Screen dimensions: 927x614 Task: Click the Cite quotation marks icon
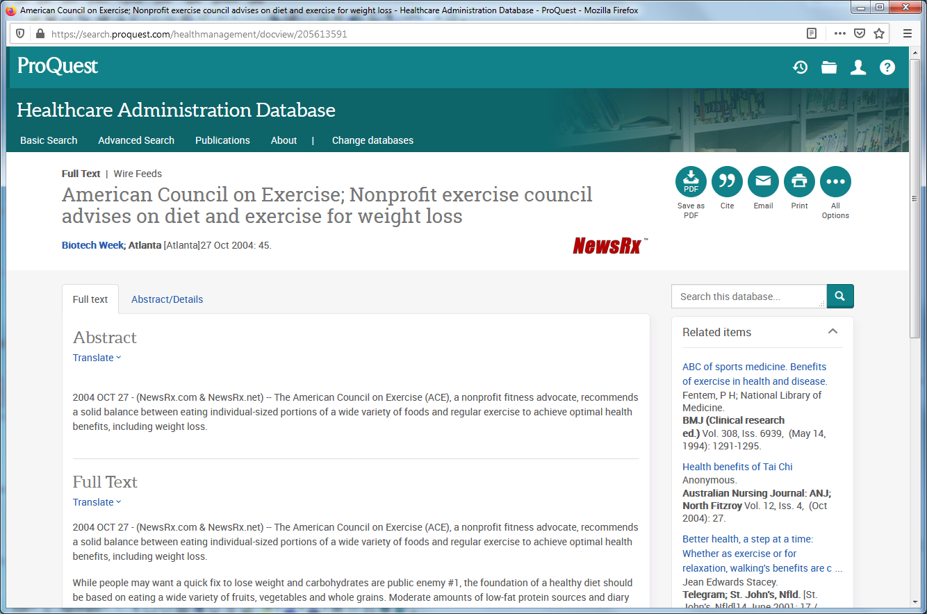[727, 182]
